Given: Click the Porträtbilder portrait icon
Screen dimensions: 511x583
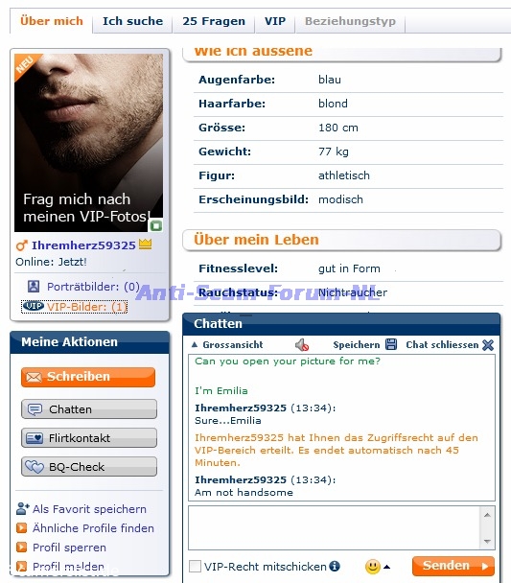Looking at the screenshot, I should pos(34,287).
